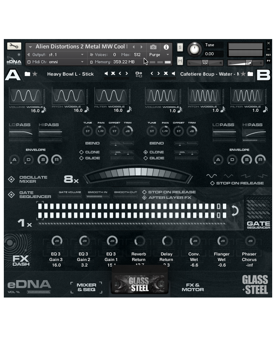The width and height of the screenshot is (276, 337).
Task: Take a snapshot with the camera icon
Action: click(153, 47)
